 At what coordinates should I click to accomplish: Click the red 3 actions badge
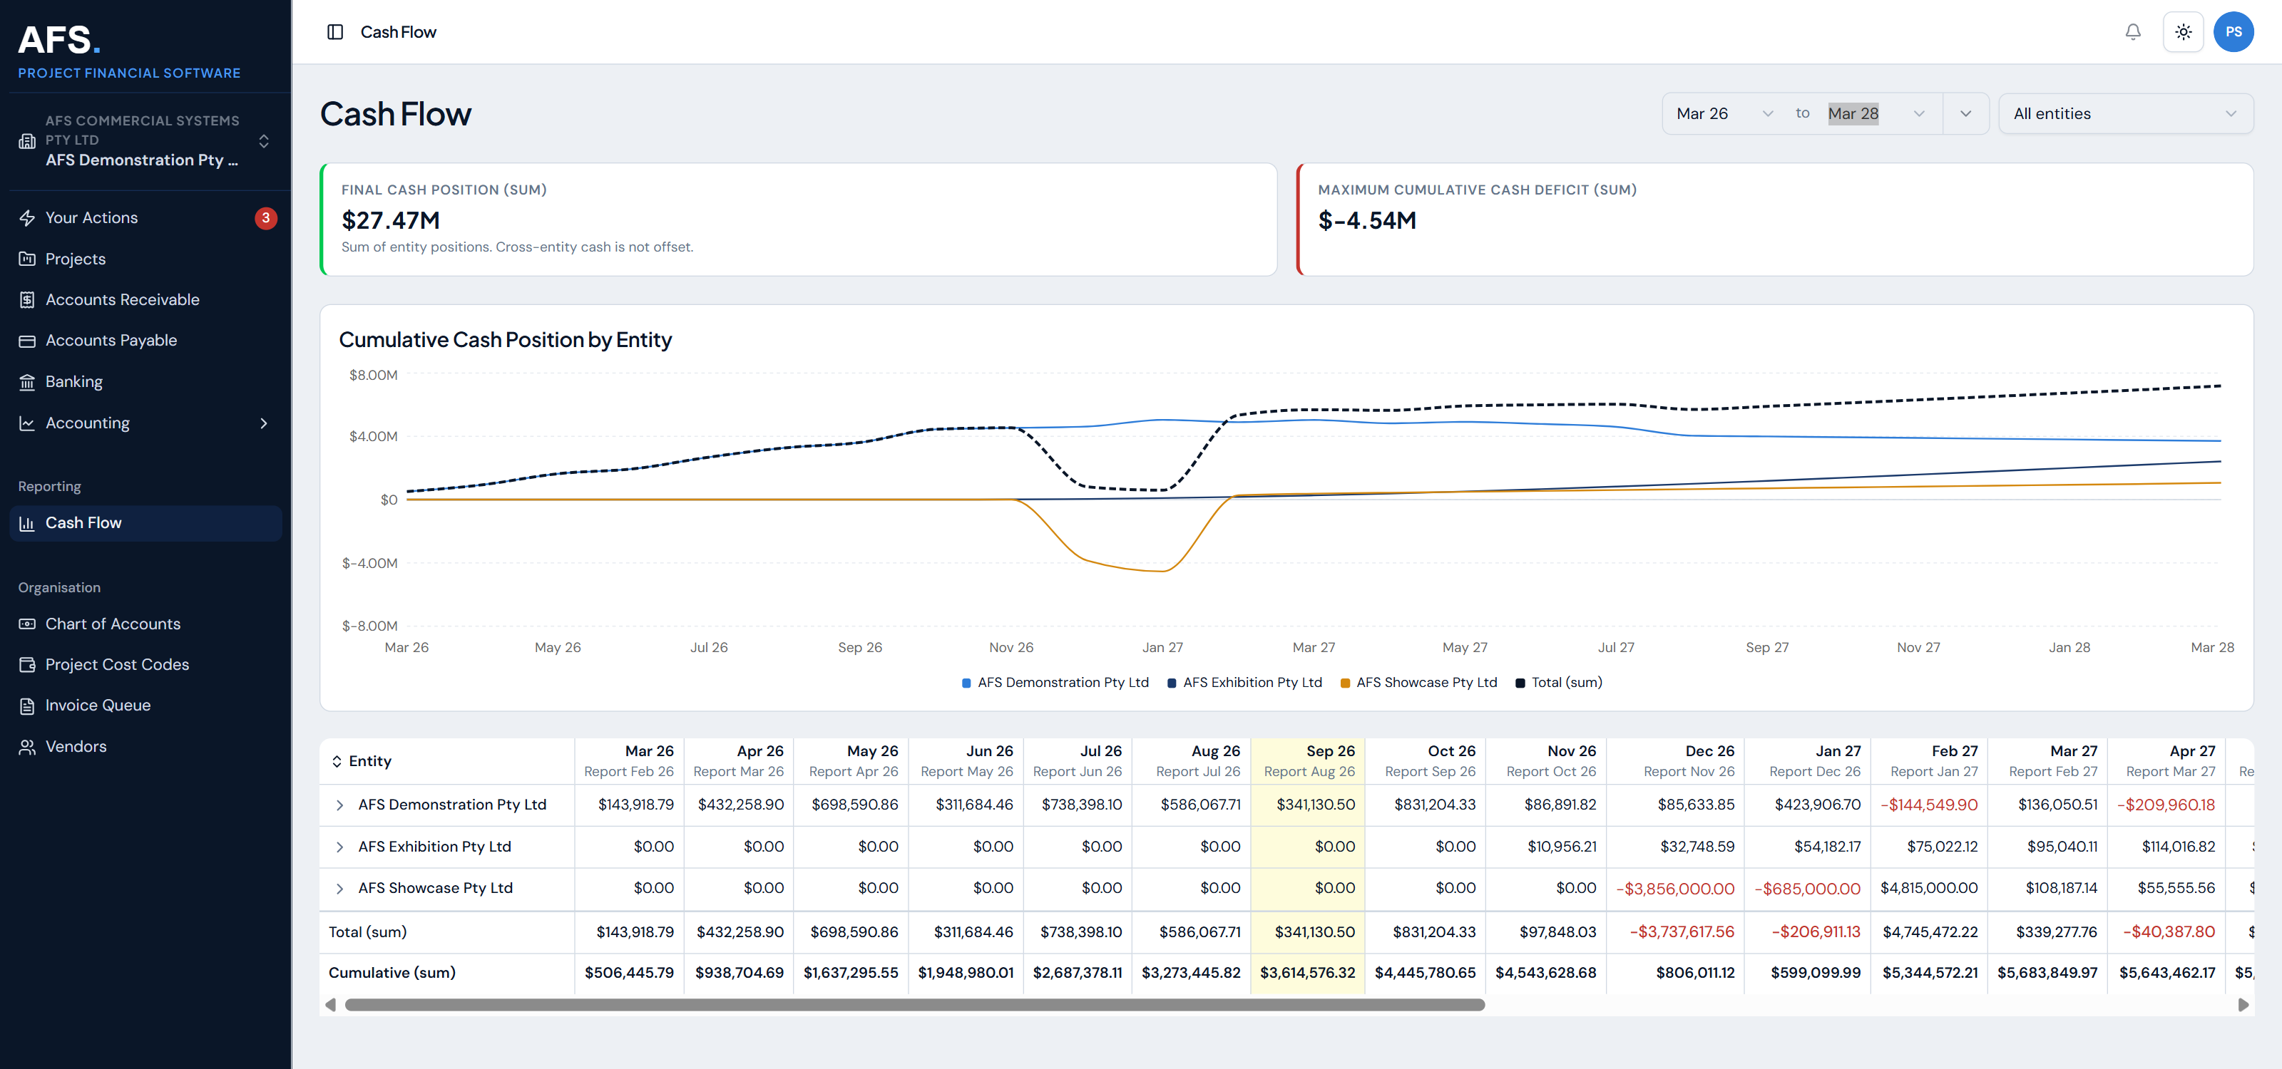(266, 217)
